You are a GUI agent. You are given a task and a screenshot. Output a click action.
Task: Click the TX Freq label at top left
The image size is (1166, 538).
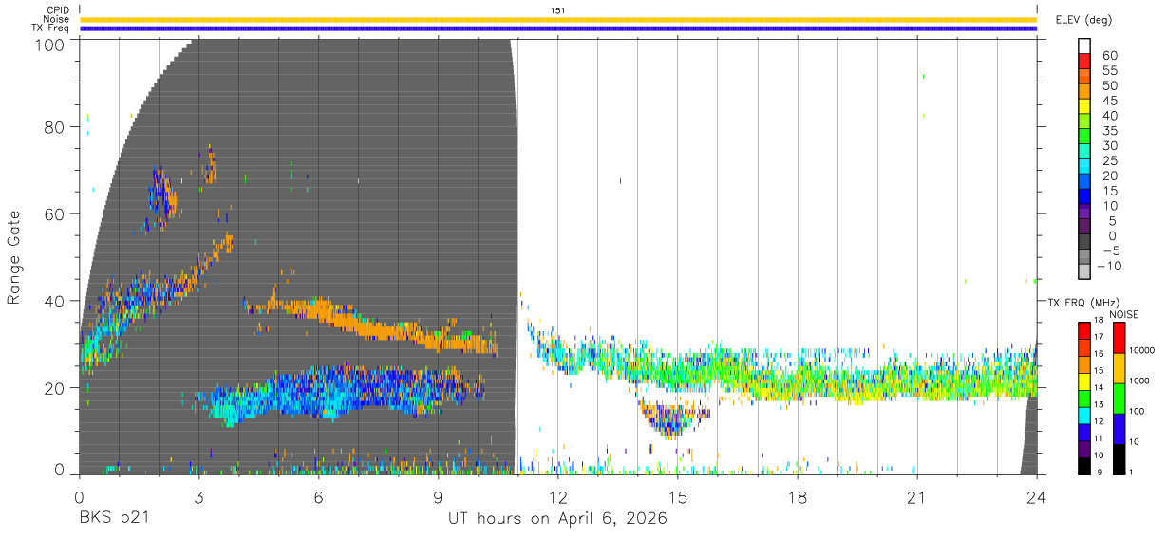click(50, 28)
